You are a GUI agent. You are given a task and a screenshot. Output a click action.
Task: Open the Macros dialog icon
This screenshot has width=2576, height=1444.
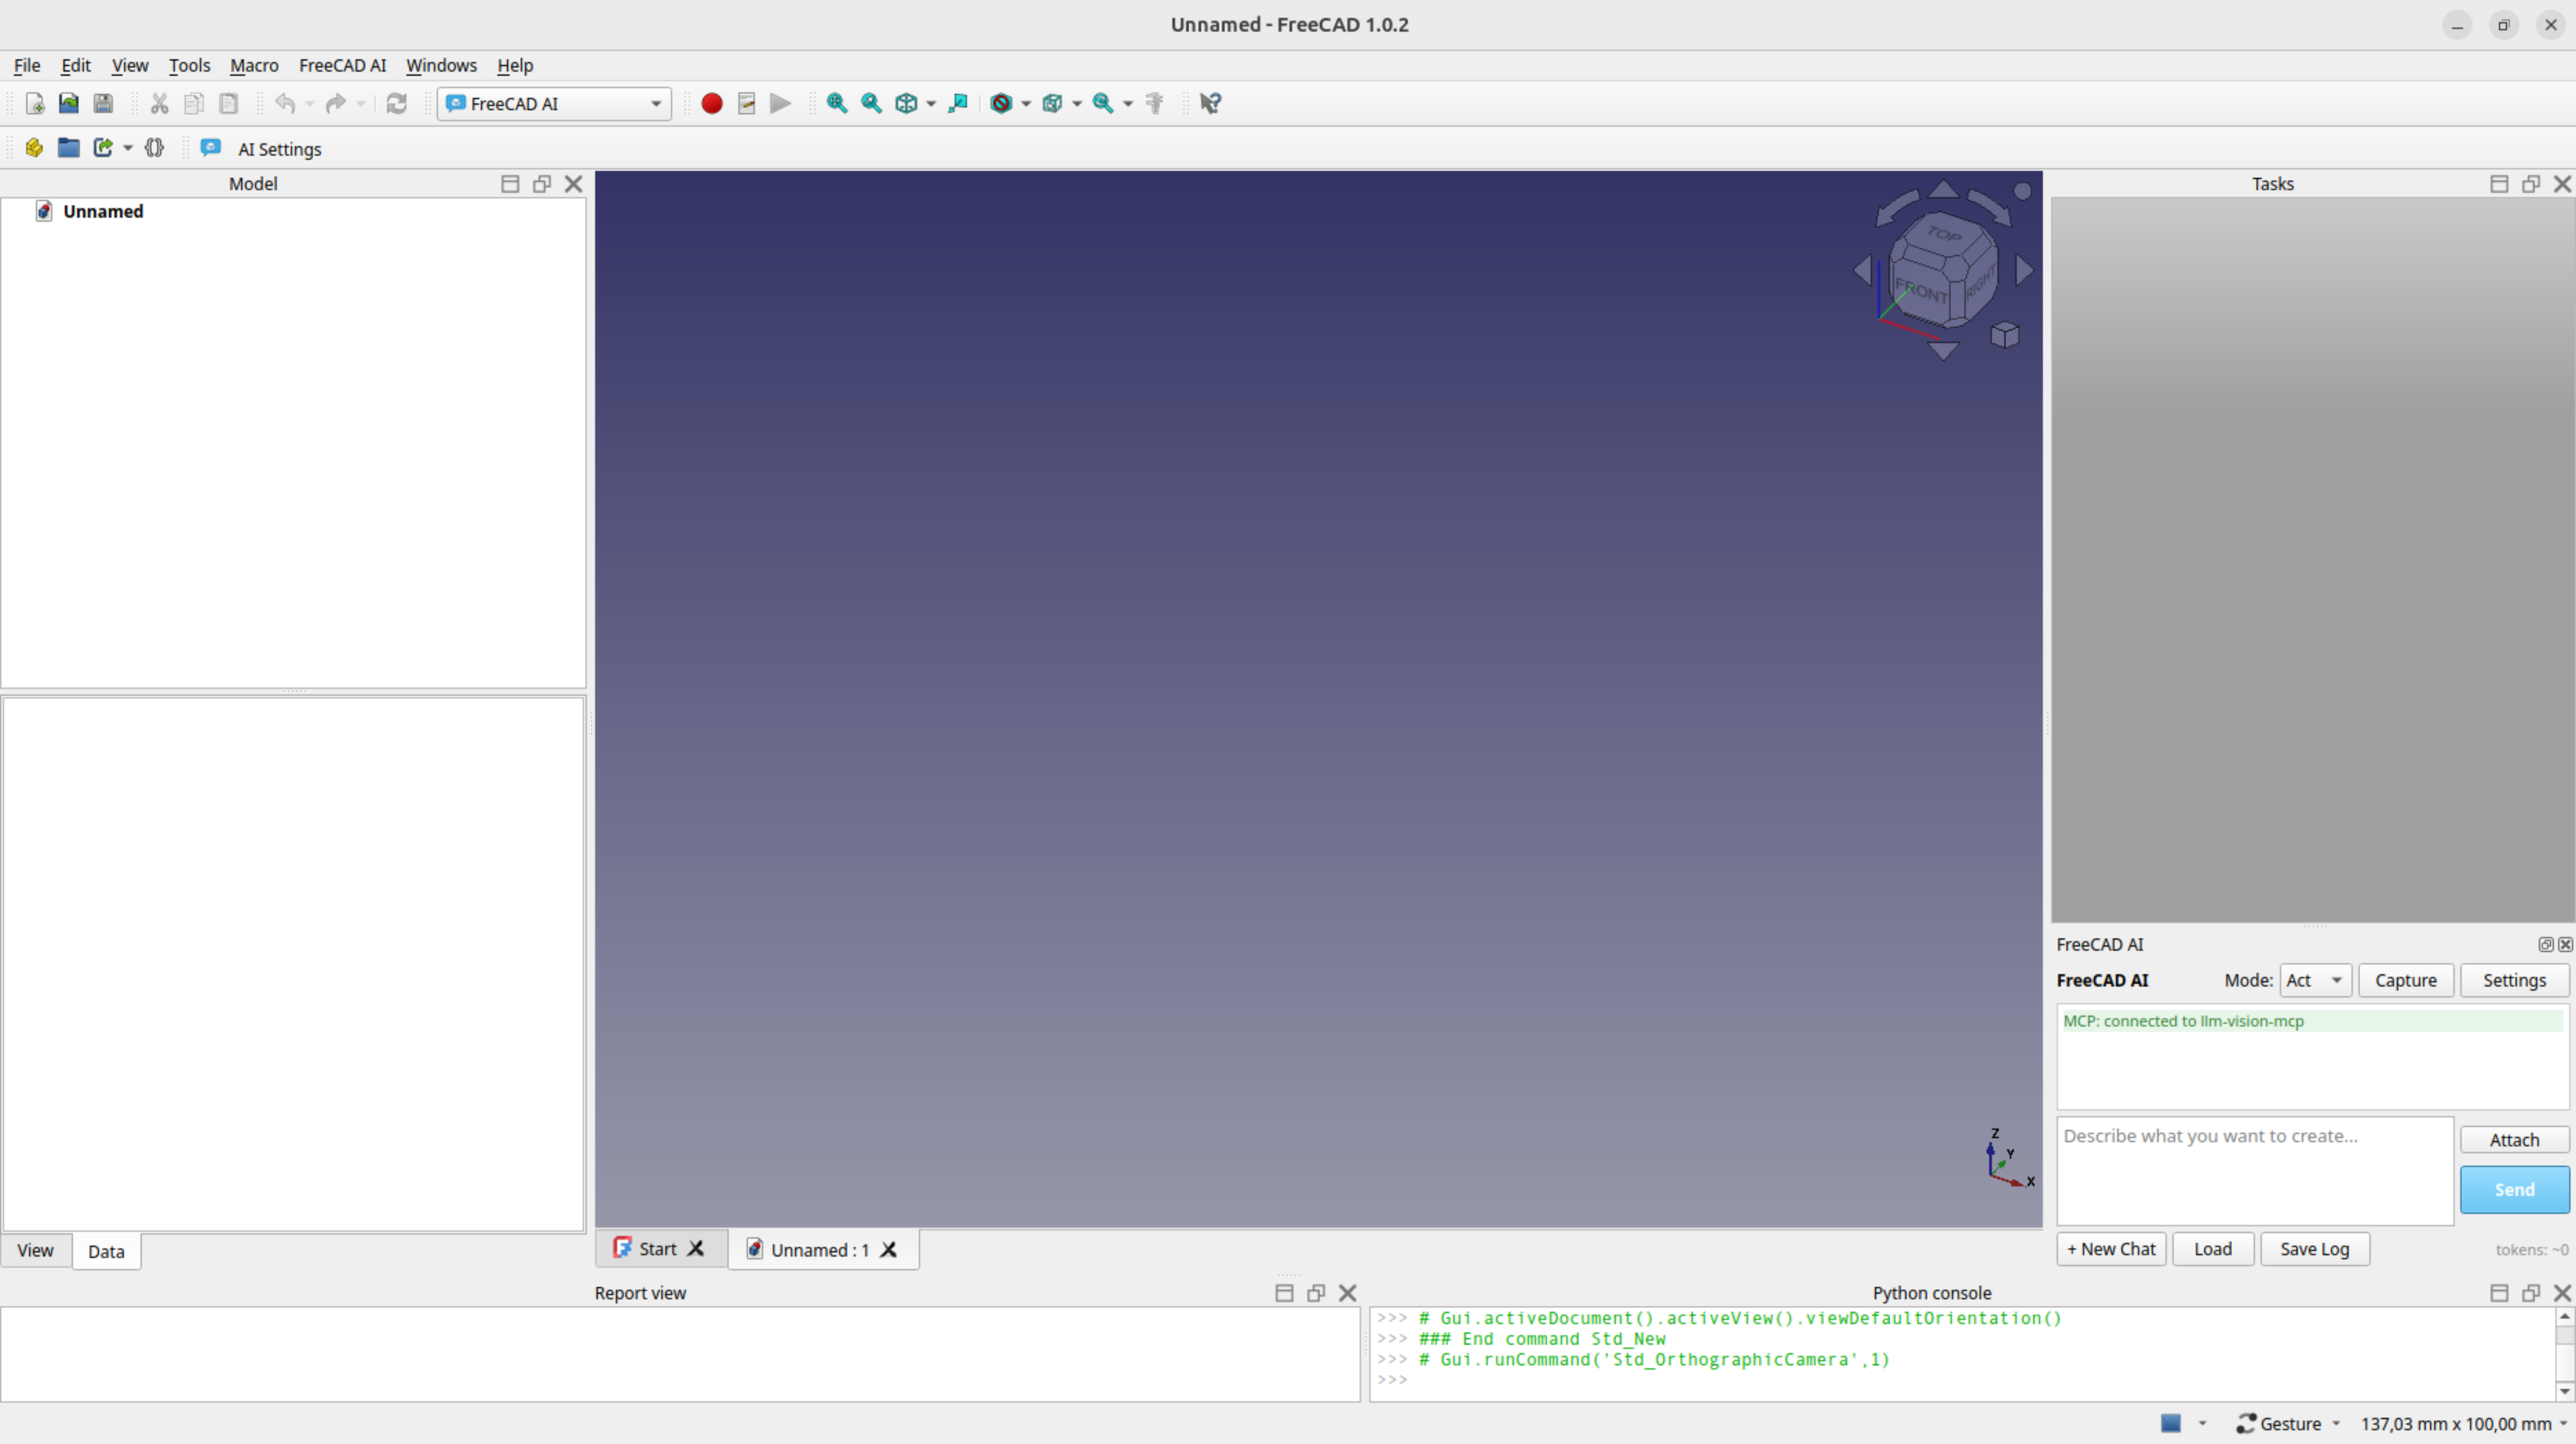coord(746,103)
